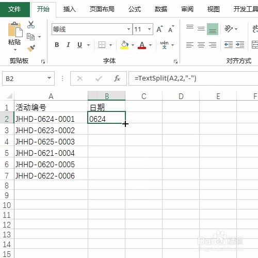Switch to the 审阅 Review tab
The width and height of the screenshot is (258, 258).
pyautogui.click(x=187, y=9)
